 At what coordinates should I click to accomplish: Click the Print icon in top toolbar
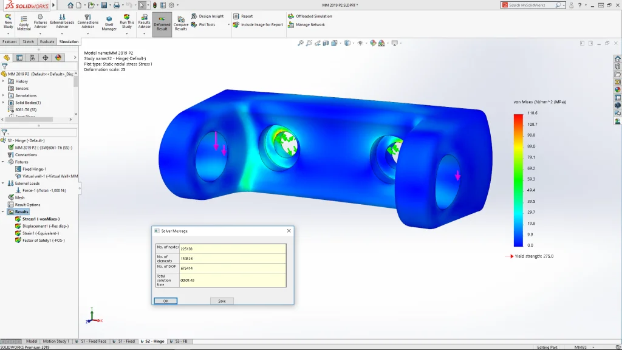point(117,5)
